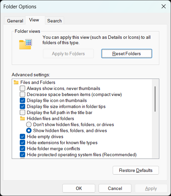This screenshot has width=171, height=196.
Task: Uncheck Hide folder merge conflicts
Action: 22,149
